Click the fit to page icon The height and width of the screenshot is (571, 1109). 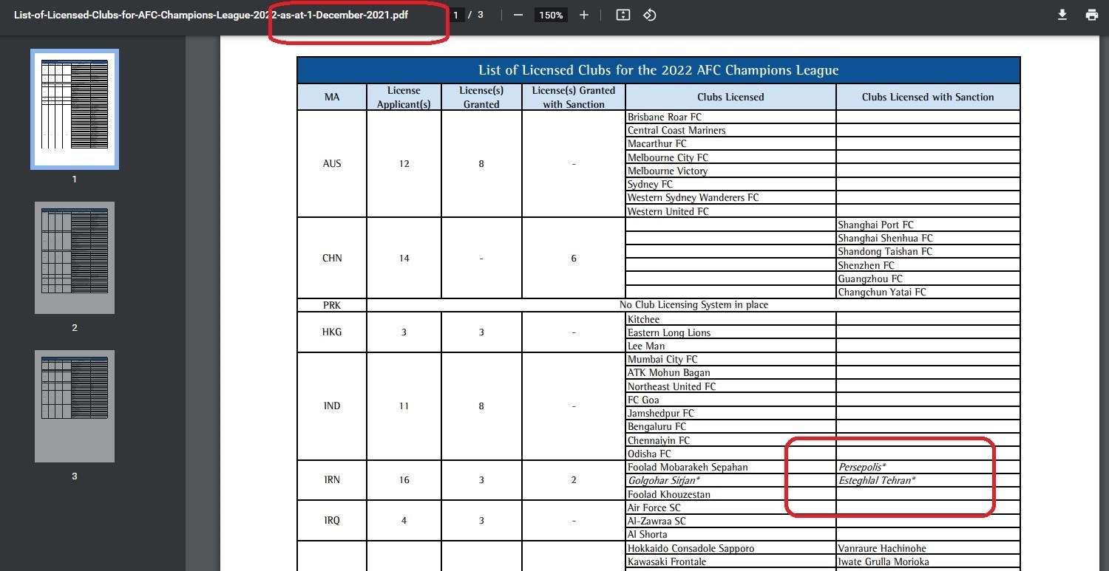pyautogui.click(x=623, y=15)
